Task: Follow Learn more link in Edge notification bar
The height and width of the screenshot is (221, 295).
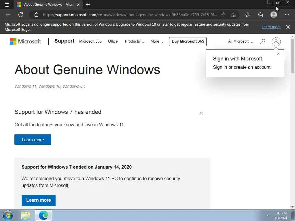Action: click(271, 27)
